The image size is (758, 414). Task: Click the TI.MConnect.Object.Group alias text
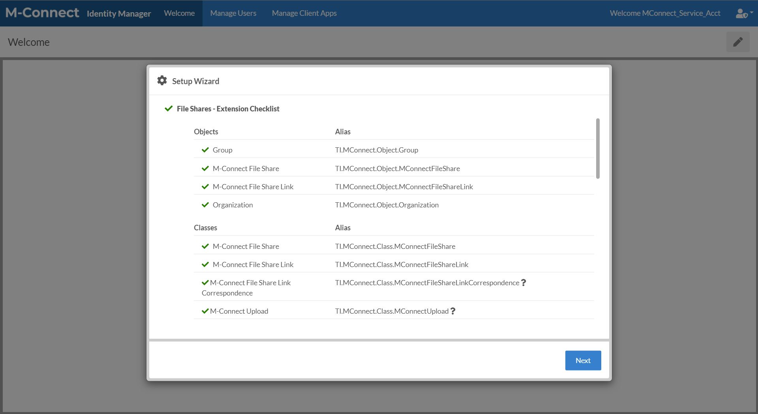coord(376,150)
